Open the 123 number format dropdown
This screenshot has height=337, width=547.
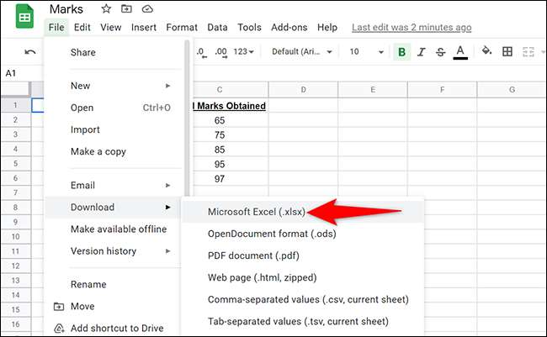tap(243, 51)
